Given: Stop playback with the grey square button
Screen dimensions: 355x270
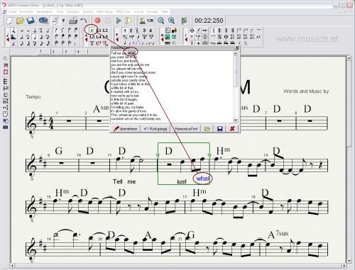Looking at the screenshot, I should [108, 21].
